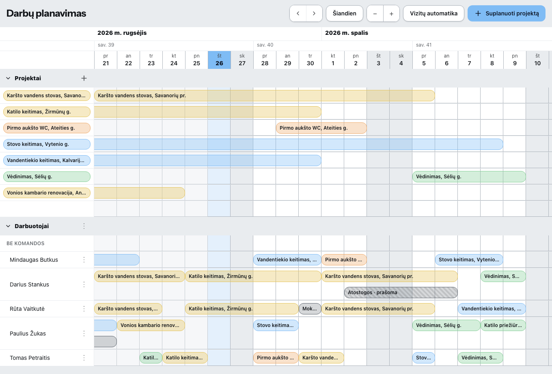Image resolution: width=552 pixels, height=374 pixels.
Task: Click week label sav. 41
Action: pos(424,45)
